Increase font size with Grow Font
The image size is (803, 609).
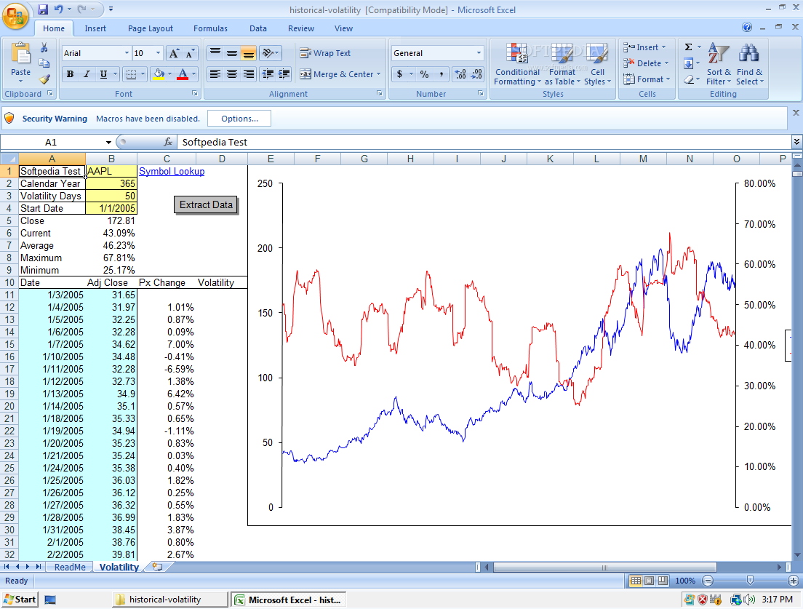pos(174,53)
